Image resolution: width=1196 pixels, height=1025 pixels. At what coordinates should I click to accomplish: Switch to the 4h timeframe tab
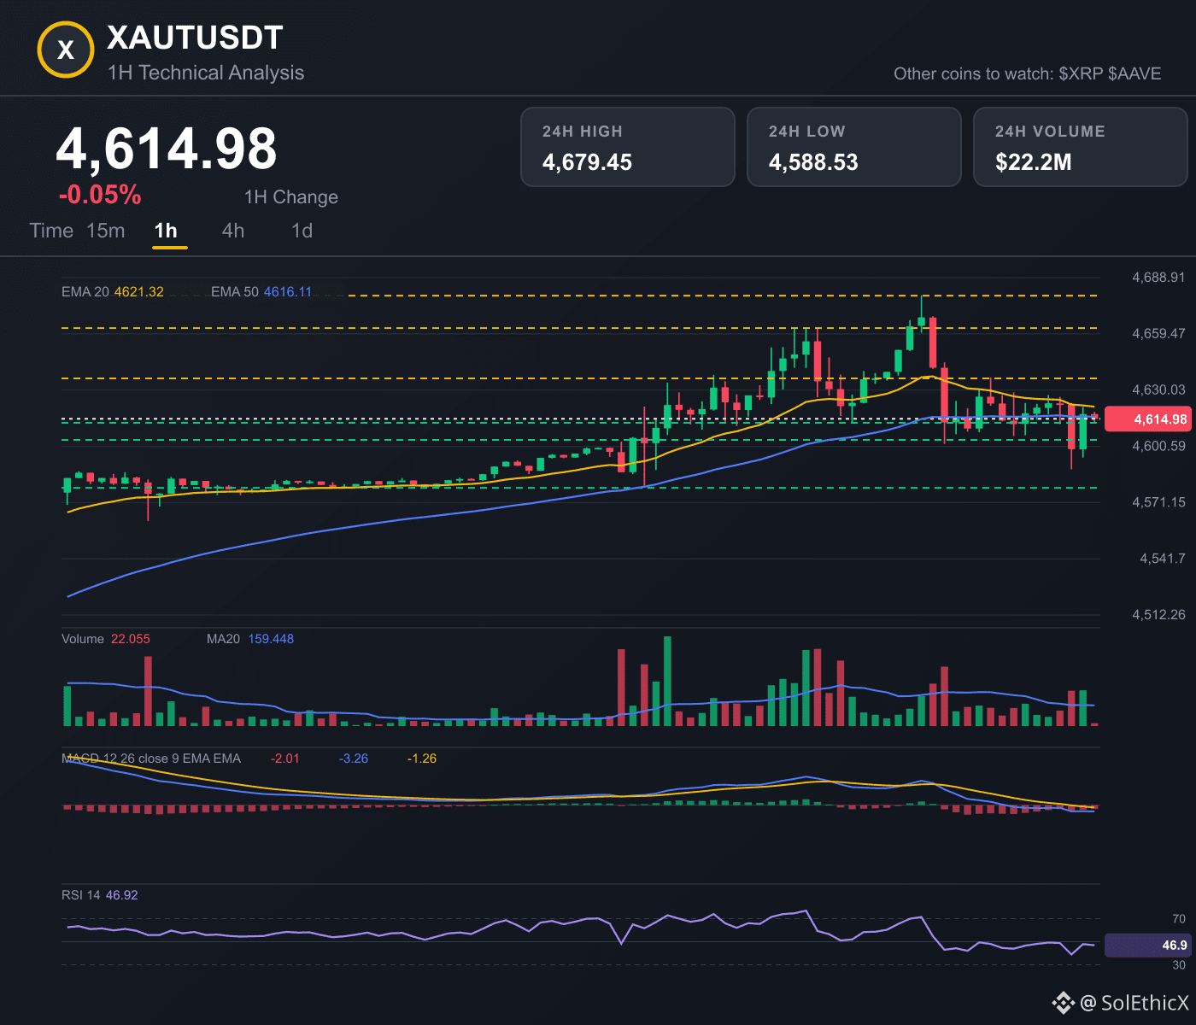[x=233, y=231]
